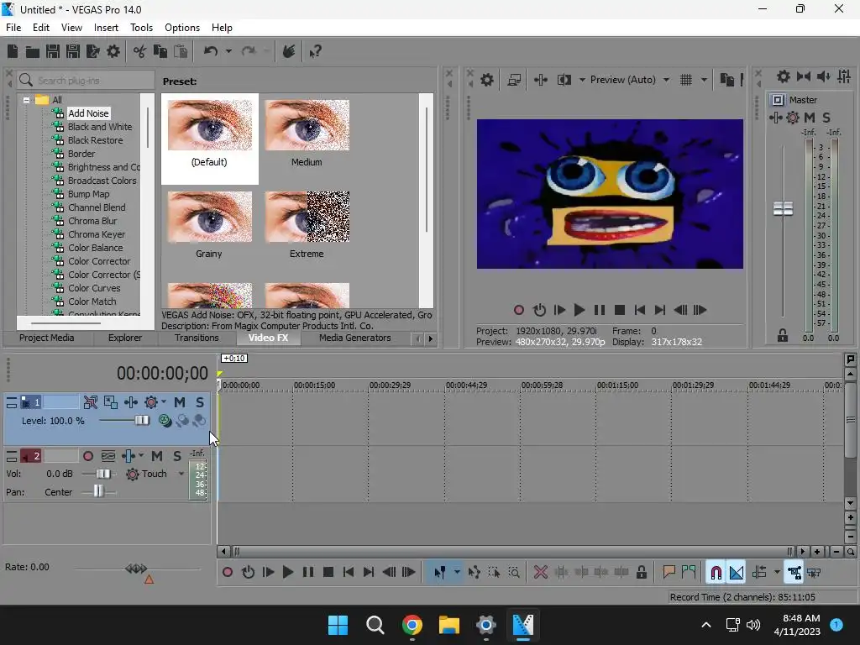Screen dimensions: 860x645
Task: Adjust the Master volume fader handle
Action: [783, 208]
